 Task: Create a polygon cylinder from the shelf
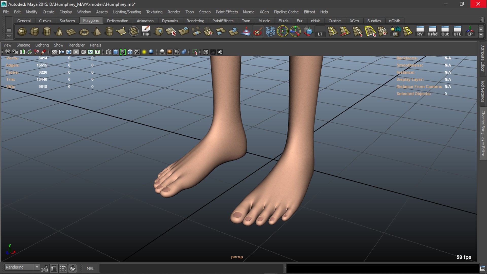[x=47, y=31]
